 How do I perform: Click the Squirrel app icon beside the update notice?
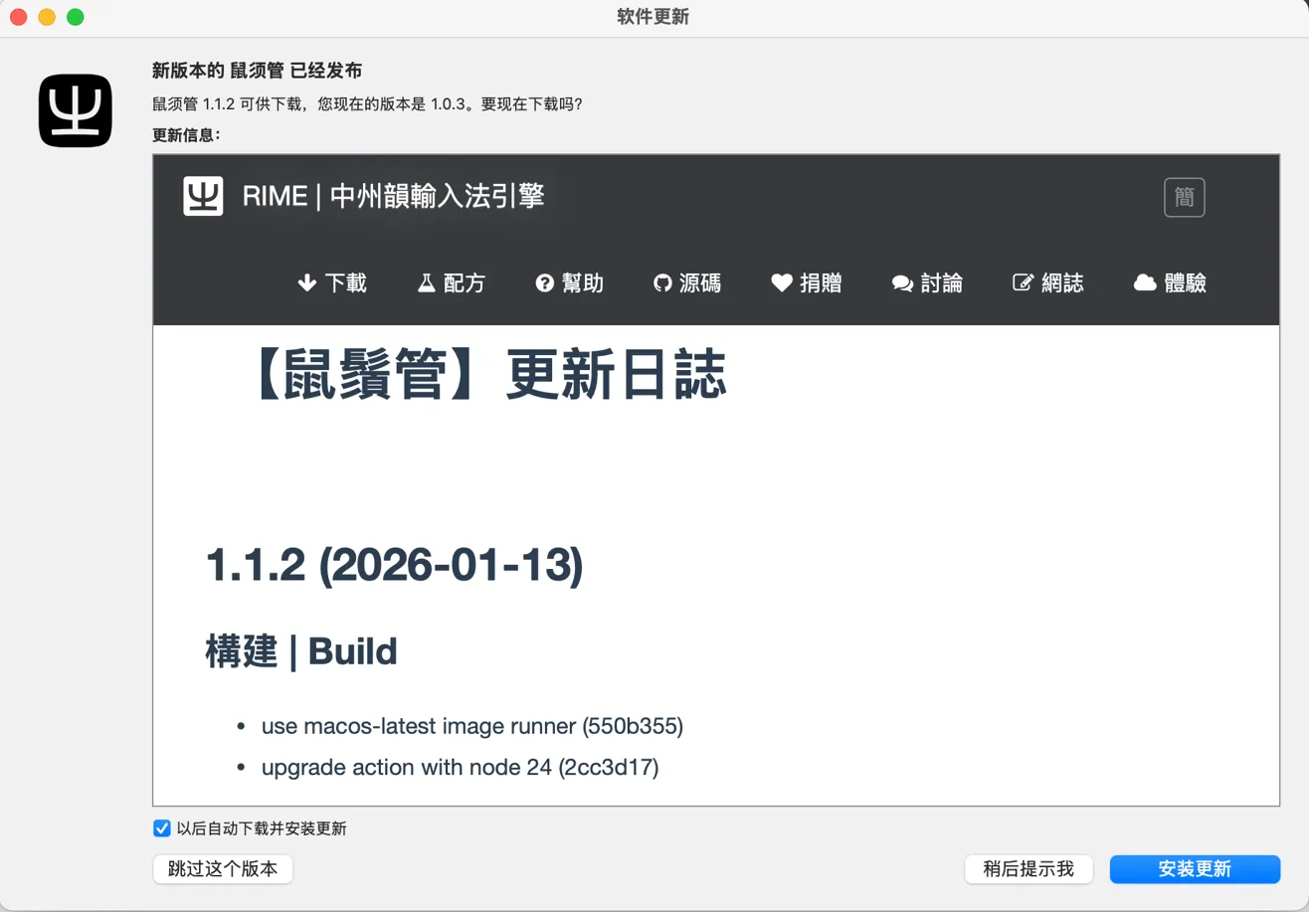76,110
